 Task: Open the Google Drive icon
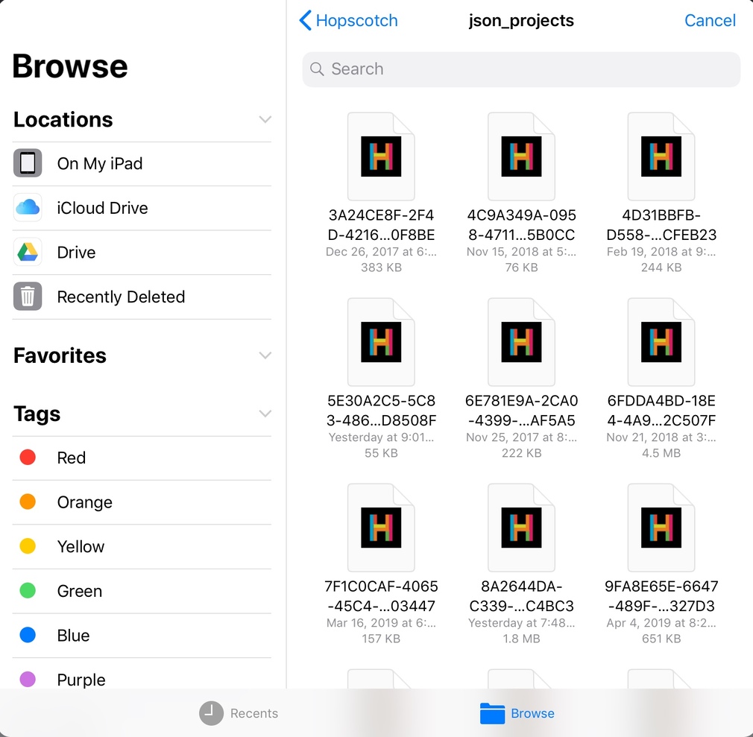click(28, 252)
